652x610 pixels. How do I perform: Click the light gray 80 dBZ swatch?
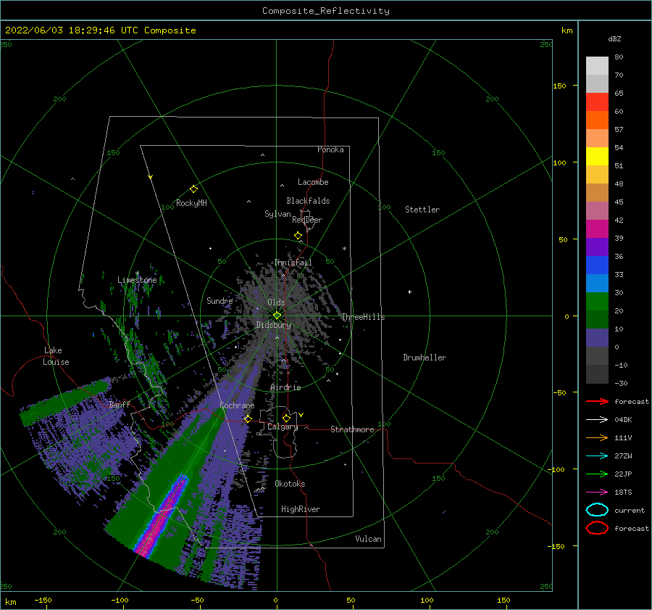pyautogui.click(x=597, y=66)
